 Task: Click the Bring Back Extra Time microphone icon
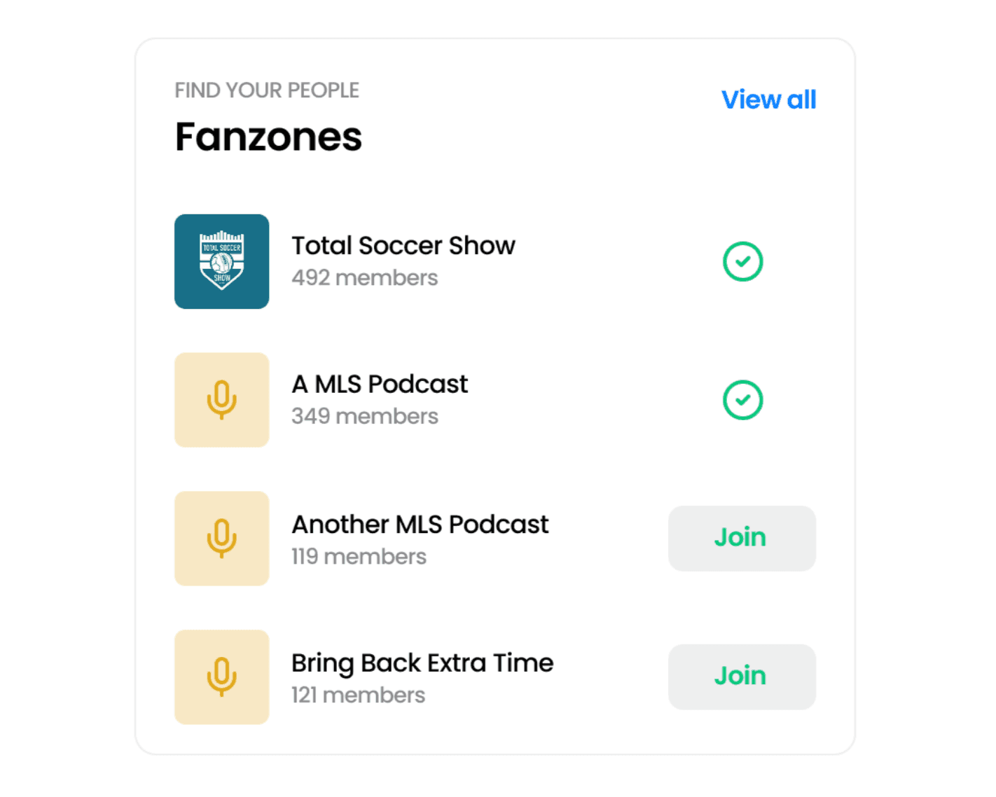tap(221, 677)
